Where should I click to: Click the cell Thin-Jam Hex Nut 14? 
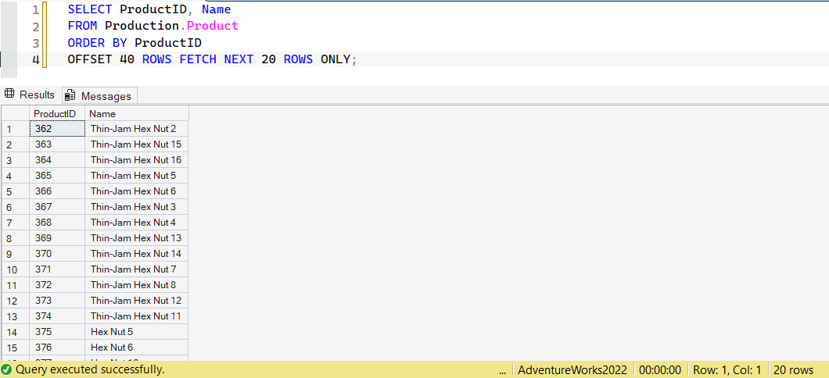pos(136,253)
